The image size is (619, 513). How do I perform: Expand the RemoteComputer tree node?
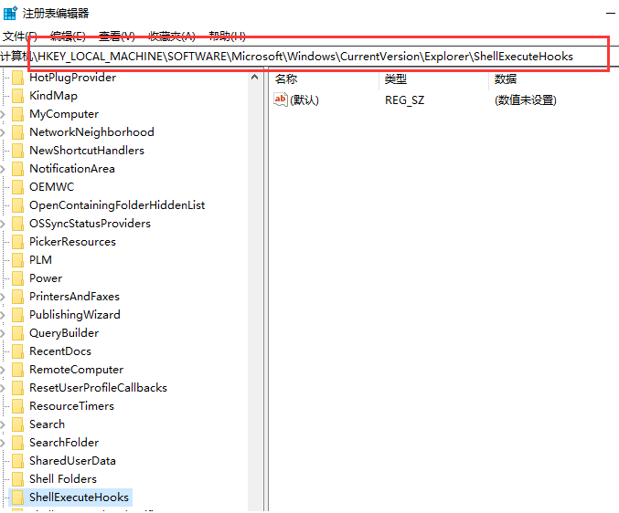(x=4, y=370)
